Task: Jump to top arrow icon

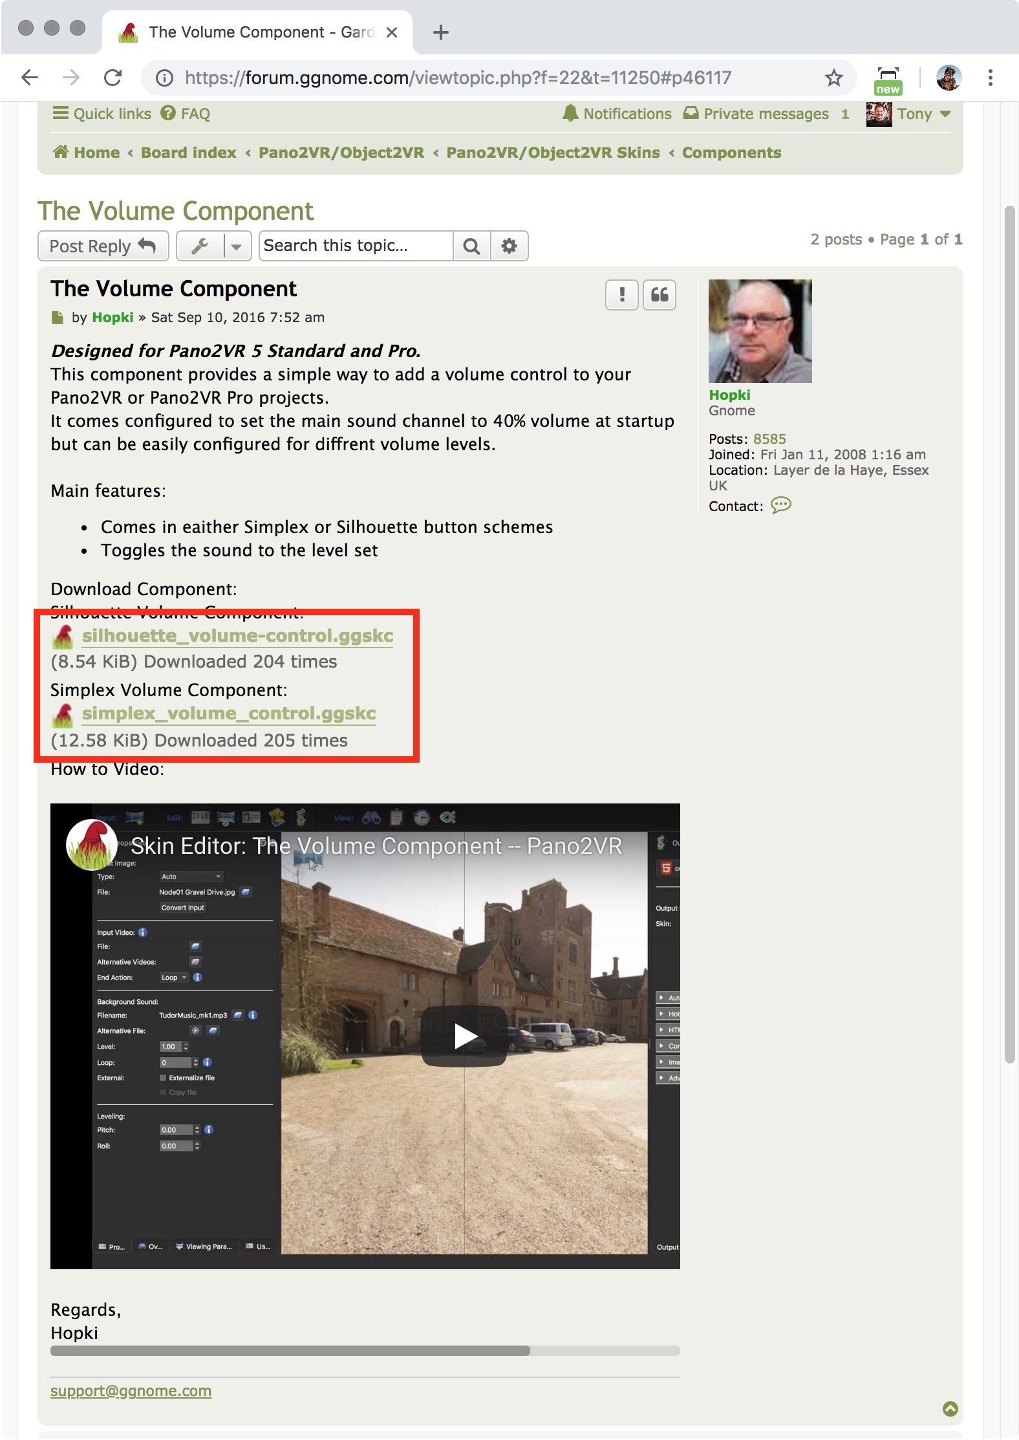Action: (x=950, y=1409)
